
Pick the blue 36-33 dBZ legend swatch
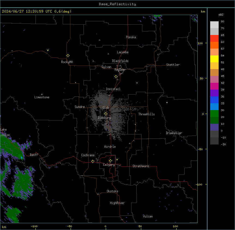click(x=214, y=100)
